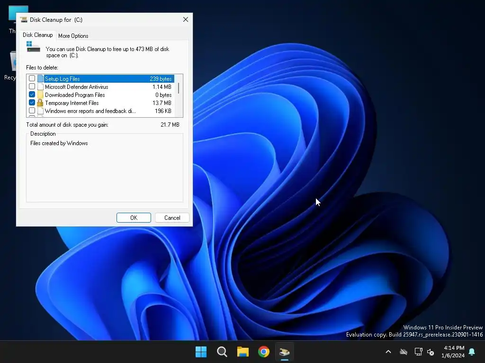Screen dimensions: 485x363
Task: Select the Downloaded Program Files row text
Action: 75,95
